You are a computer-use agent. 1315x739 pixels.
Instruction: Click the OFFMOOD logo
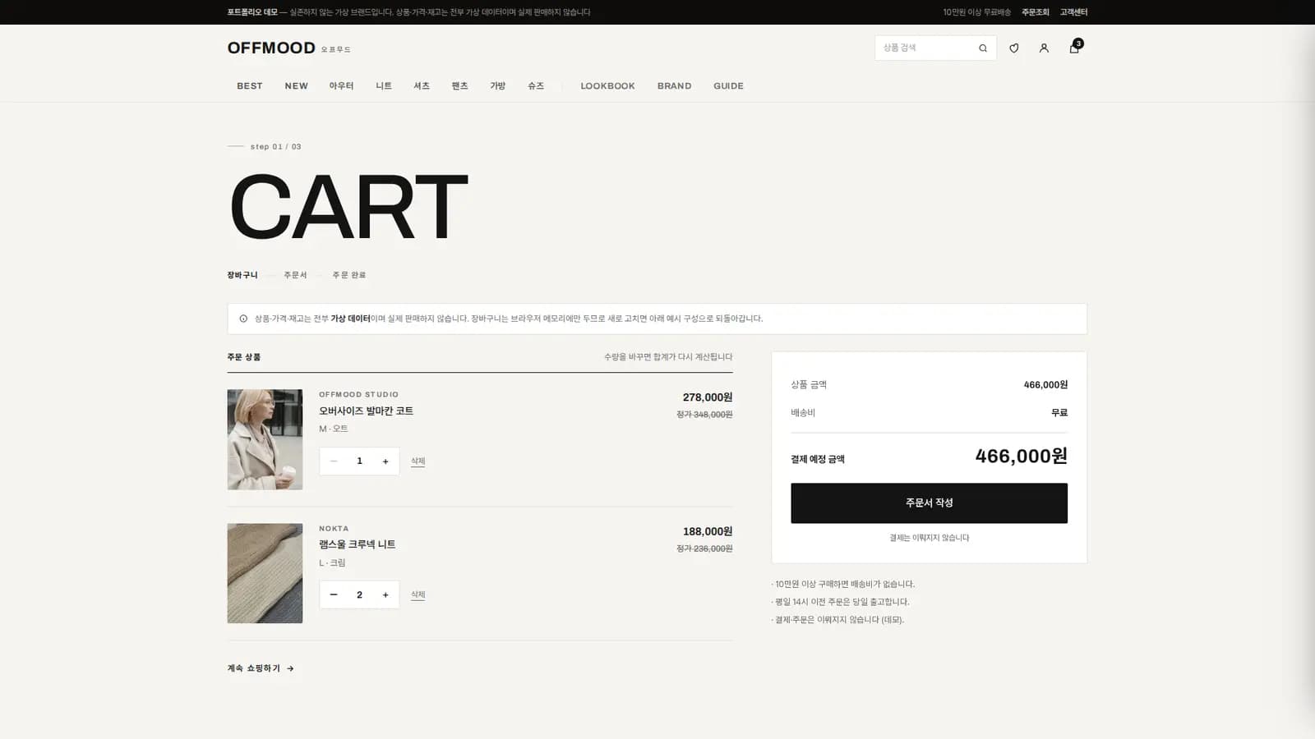[271, 48]
